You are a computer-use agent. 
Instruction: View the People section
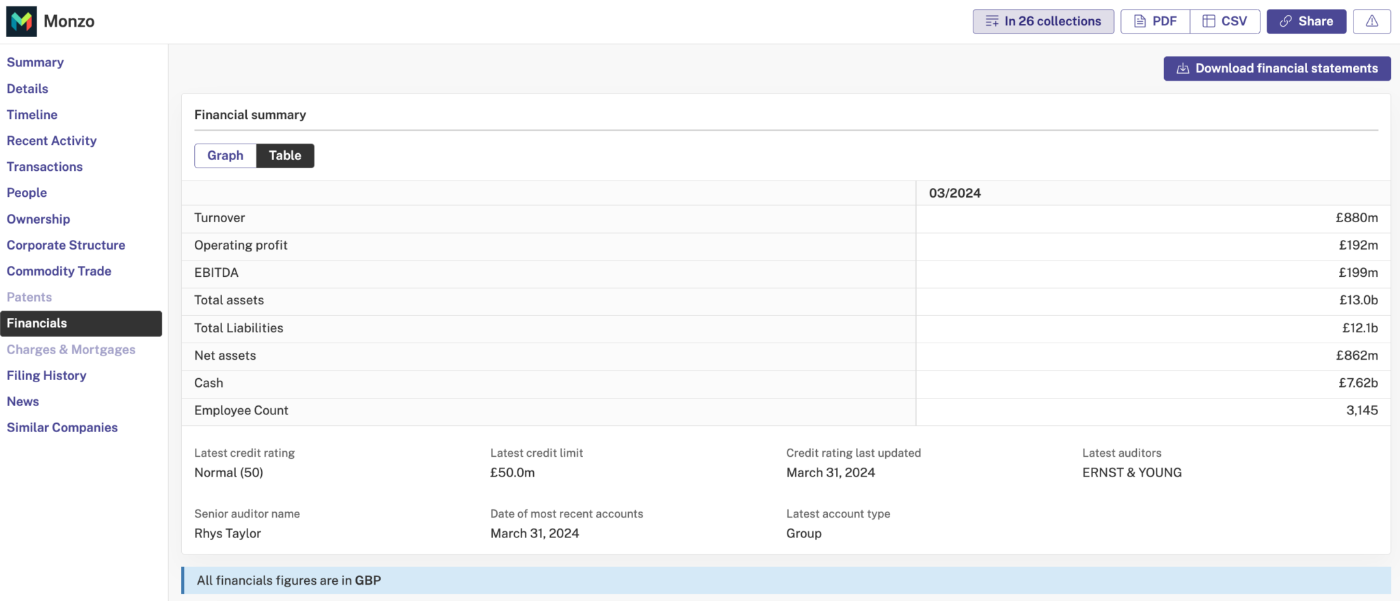coord(27,193)
